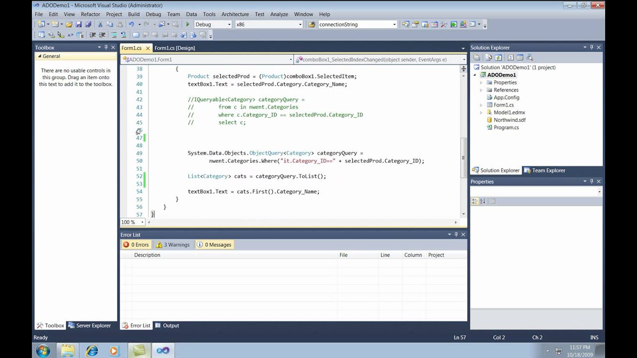637x358 pixels.
Task: Click the Find in Files icon beside connectionString
Action: pyautogui.click(x=312, y=24)
